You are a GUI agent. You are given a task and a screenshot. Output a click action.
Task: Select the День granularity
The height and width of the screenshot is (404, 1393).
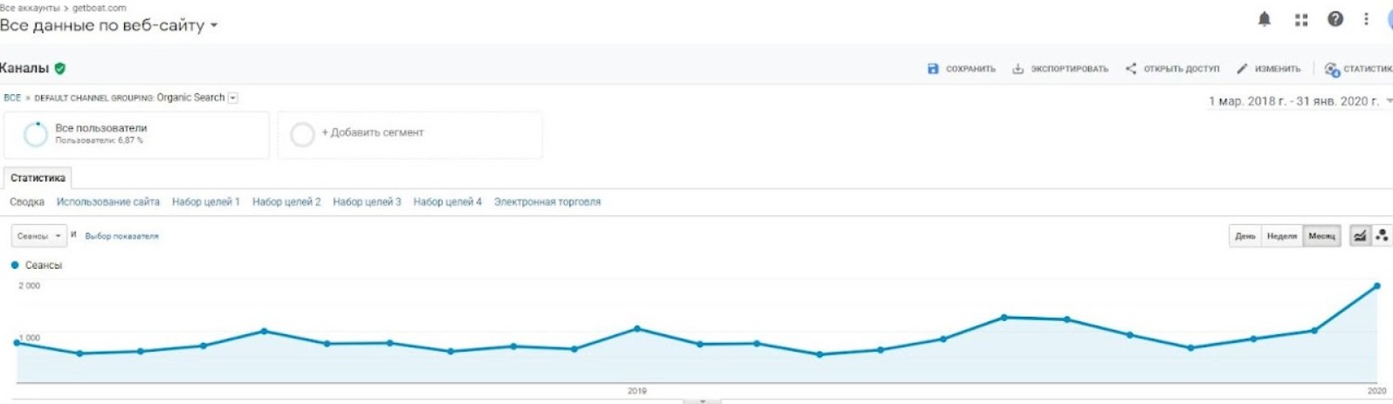[x=1245, y=236]
